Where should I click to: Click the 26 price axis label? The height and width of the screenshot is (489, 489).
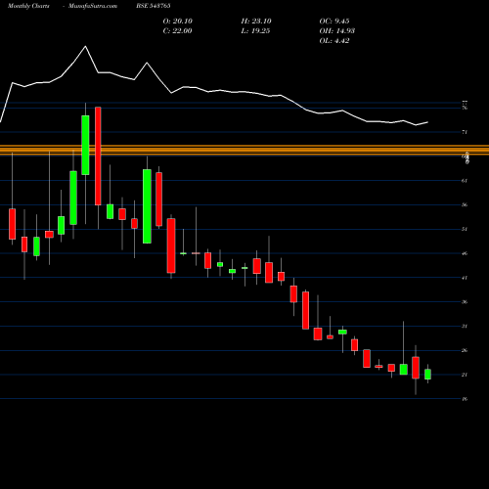tap(465, 350)
